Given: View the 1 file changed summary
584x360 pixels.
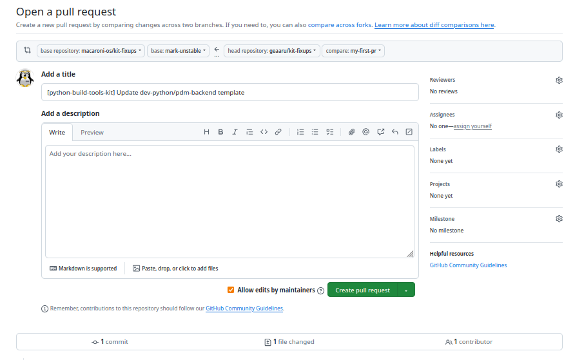Looking at the screenshot, I should click(289, 342).
